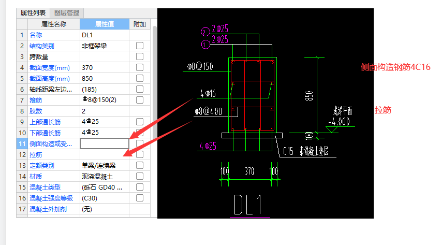
Task: Click the empty 侧面构造或受扭筋 value field
Action: tap(105, 143)
